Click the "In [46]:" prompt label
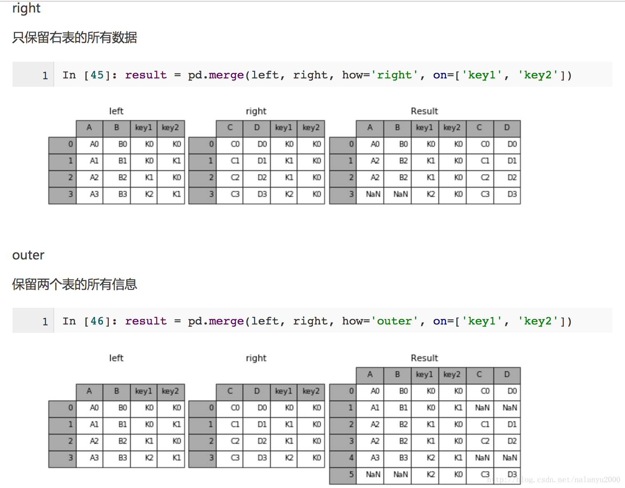The image size is (625, 488). (x=90, y=321)
